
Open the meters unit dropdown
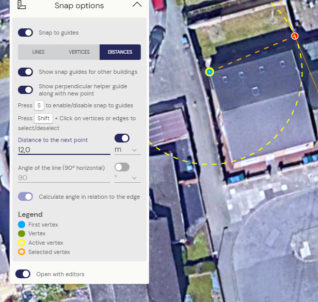click(128, 150)
